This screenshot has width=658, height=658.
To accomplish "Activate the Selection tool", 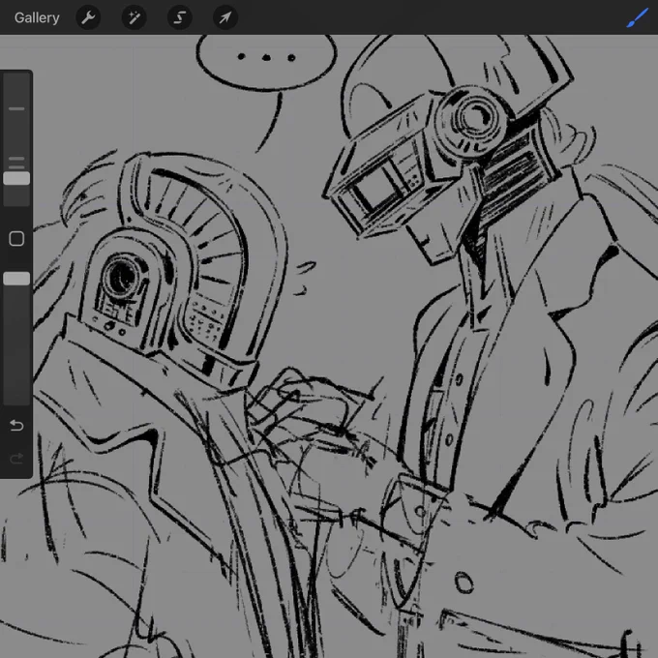I will (180, 17).
